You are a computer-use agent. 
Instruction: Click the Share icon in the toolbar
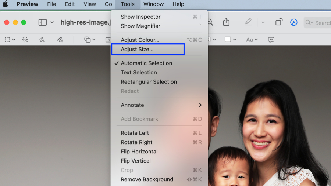tap(226, 22)
